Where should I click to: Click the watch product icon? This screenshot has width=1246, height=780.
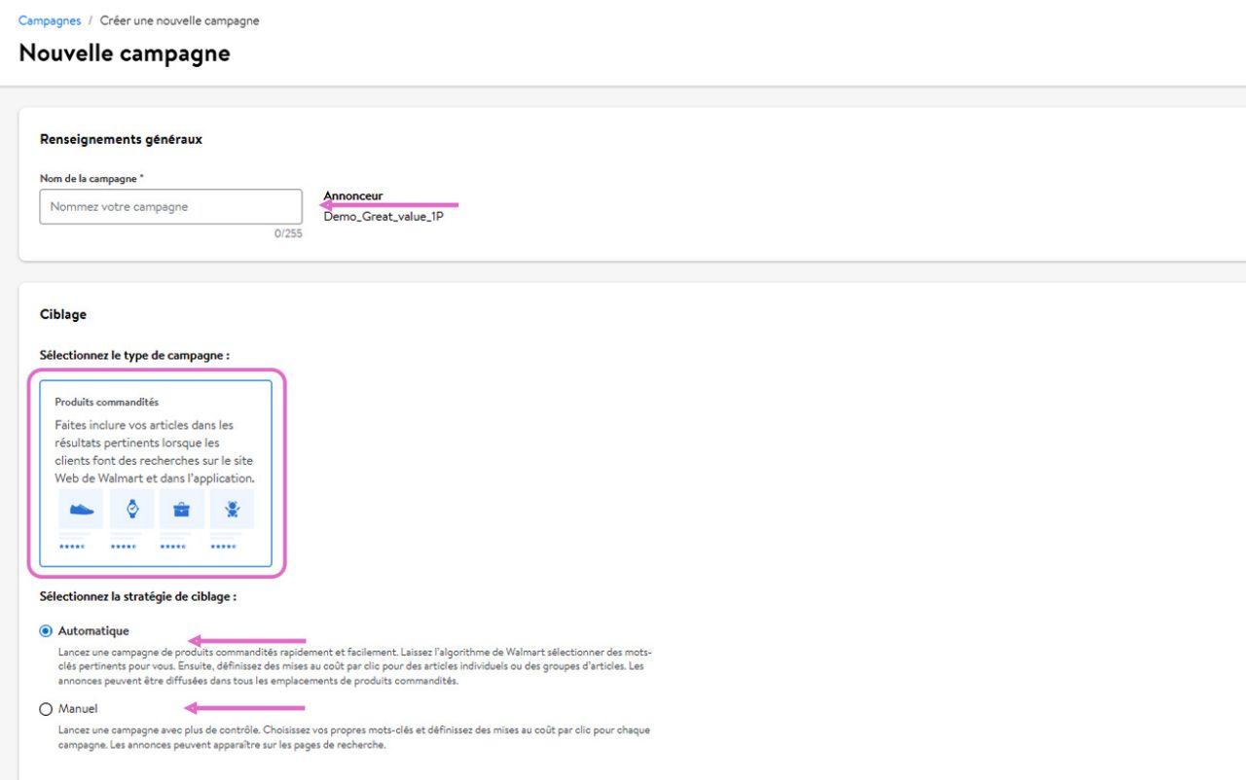pyautogui.click(x=131, y=510)
